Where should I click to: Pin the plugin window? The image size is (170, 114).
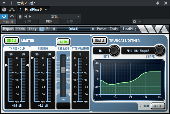[158, 3]
